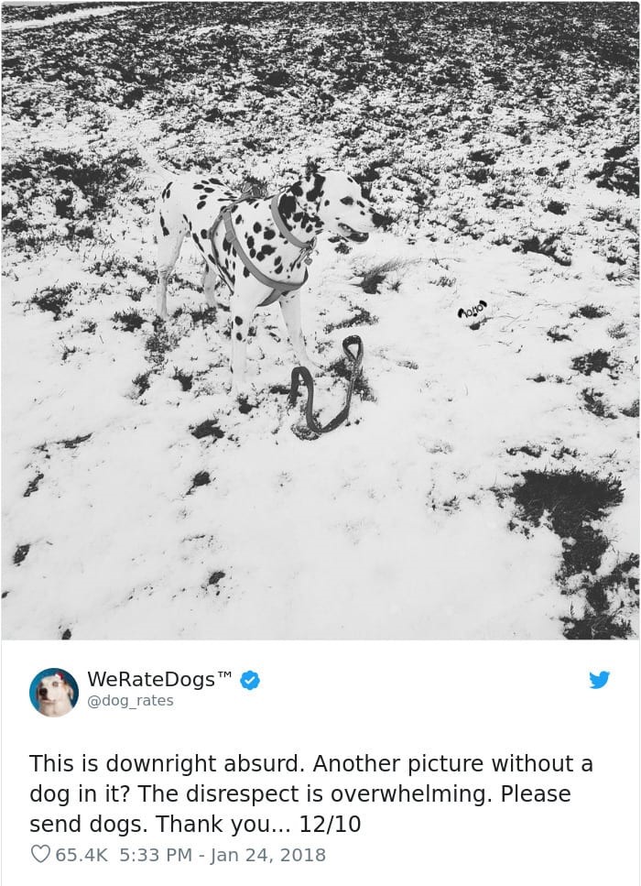The width and height of the screenshot is (641, 886).
Task: Click the 65.4K likes count
Action: coord(81,854)
